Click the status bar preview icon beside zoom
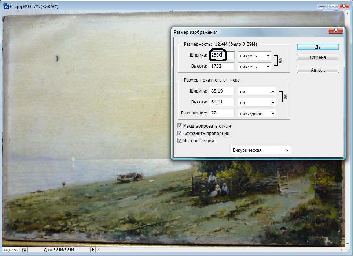The image size is (353, 256). [x=24, y=250]
